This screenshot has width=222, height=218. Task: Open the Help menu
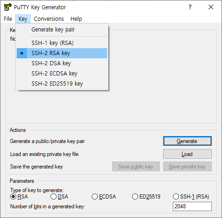click(76, 19)
